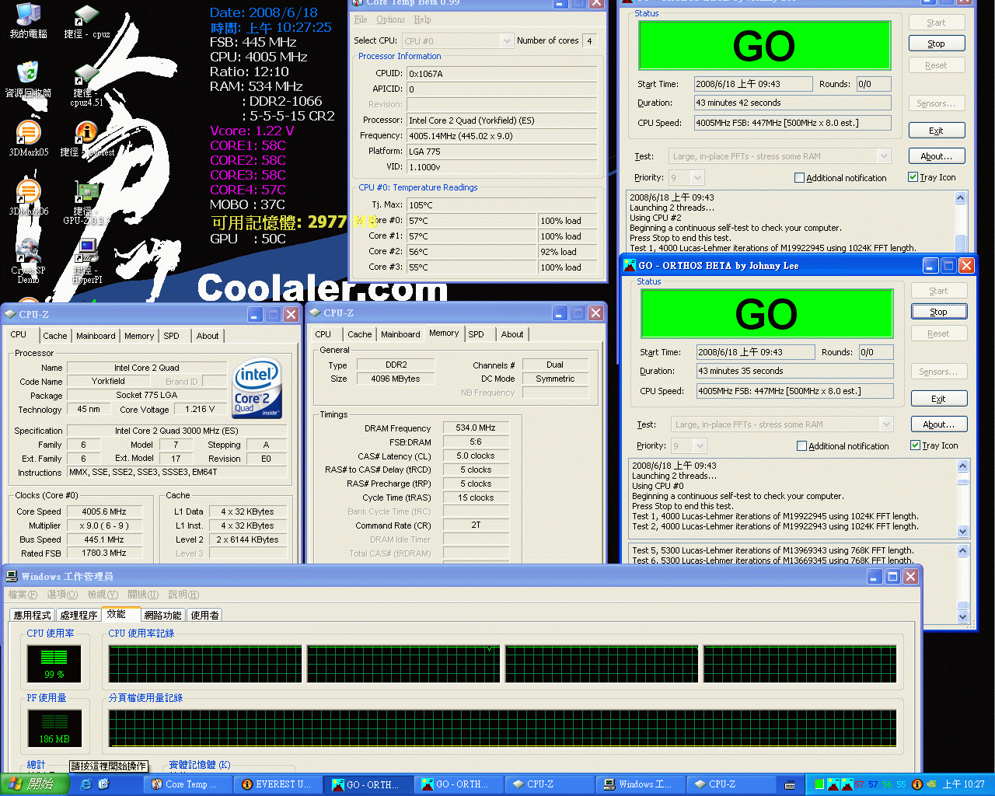Click the Intel Core 2 Quad logo in CPU-Z

pyautogui.click(x=257, y=388)
